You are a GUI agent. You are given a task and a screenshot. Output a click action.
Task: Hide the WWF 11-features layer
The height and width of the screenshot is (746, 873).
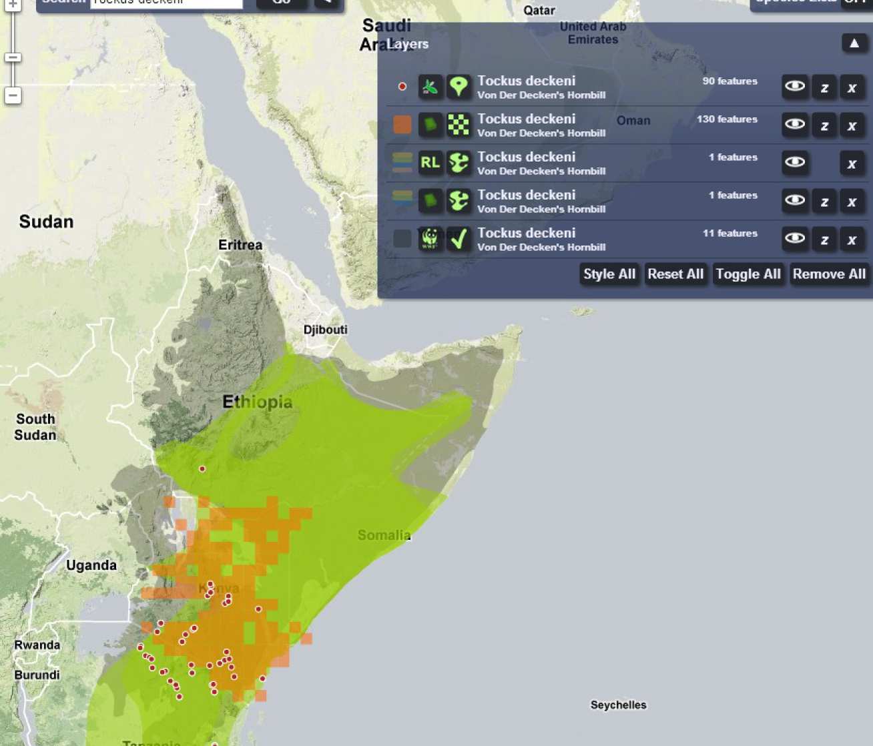tap(795, 239)
